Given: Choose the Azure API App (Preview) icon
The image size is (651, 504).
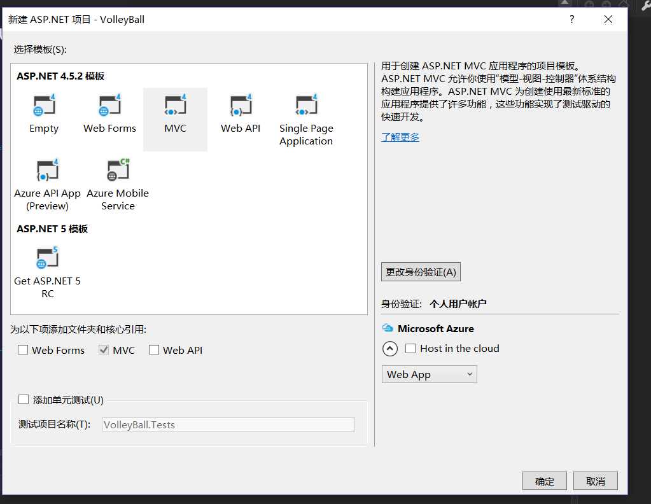Looking at the screenshot, I should [x=47, y=170].
